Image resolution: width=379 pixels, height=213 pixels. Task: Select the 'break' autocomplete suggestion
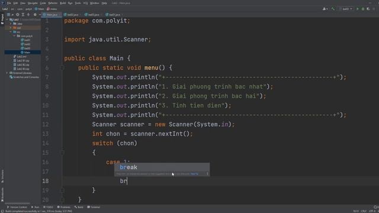pyautogui.click(x=162, y=167)
